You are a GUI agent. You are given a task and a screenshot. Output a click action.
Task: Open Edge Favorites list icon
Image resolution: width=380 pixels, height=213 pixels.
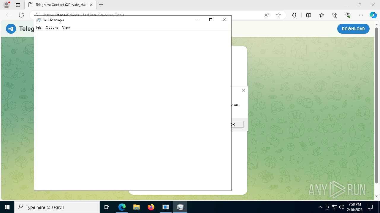coord(322,15)
